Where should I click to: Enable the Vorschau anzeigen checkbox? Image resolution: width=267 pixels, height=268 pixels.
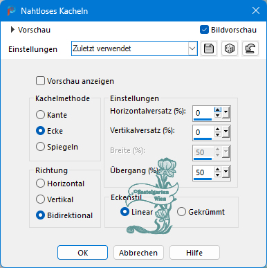tap(40, 81)
